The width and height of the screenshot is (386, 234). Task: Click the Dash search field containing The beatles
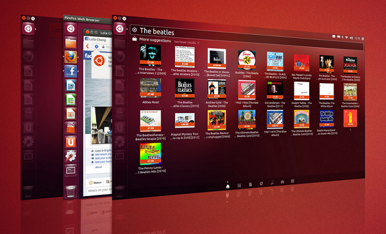coord(246,37)
